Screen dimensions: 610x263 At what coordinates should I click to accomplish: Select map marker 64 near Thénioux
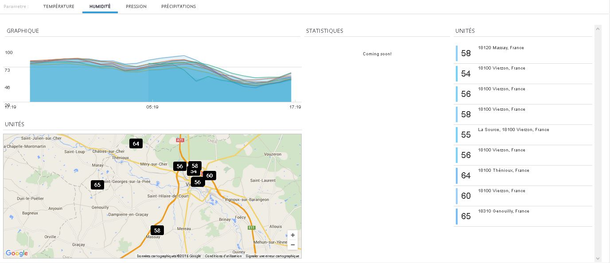[136, 143]
